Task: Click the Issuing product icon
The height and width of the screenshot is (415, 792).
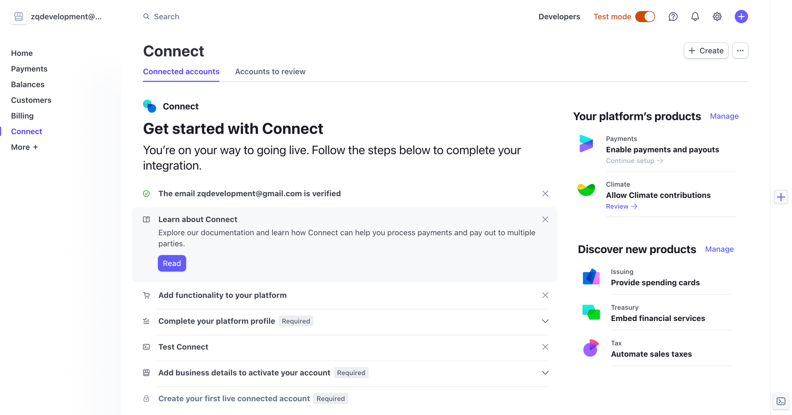Action: [591, 277]
